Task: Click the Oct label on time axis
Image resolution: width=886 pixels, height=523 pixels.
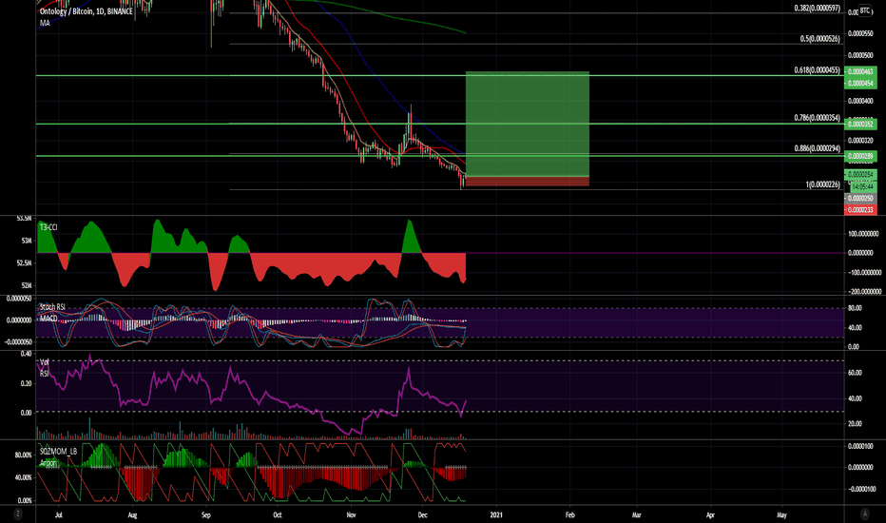Action: coord(277,515)
